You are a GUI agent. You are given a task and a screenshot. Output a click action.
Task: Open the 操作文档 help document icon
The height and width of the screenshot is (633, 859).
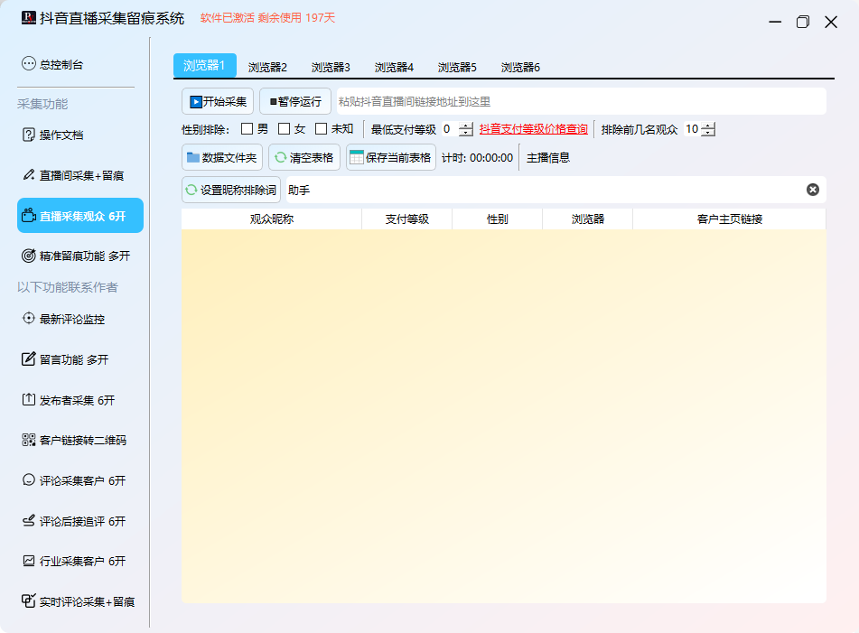pos(29,135)
